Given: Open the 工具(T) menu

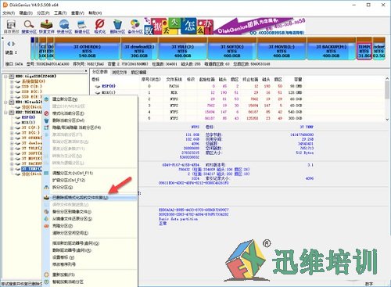Looking at the screenshot, I should (x=60, y=13).
